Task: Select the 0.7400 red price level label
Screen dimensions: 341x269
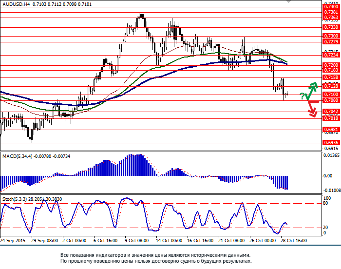Action: [331, 7]
